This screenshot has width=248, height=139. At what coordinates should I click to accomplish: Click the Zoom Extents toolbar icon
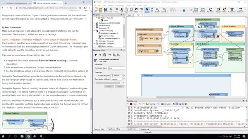(196, 10)
